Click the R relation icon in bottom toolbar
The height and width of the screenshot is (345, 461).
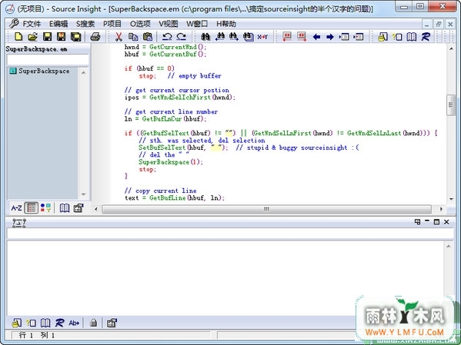pos(59,323)
